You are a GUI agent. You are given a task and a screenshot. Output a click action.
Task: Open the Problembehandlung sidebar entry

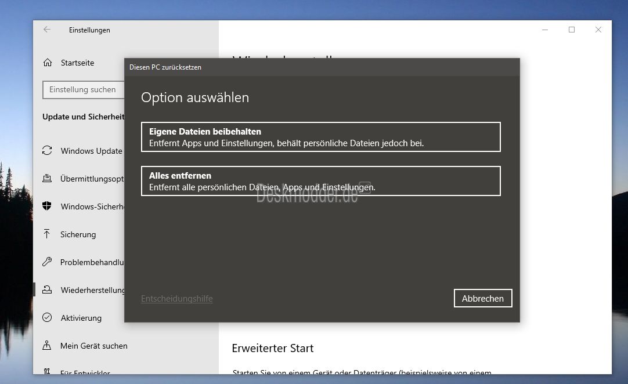tap(92, 262)
